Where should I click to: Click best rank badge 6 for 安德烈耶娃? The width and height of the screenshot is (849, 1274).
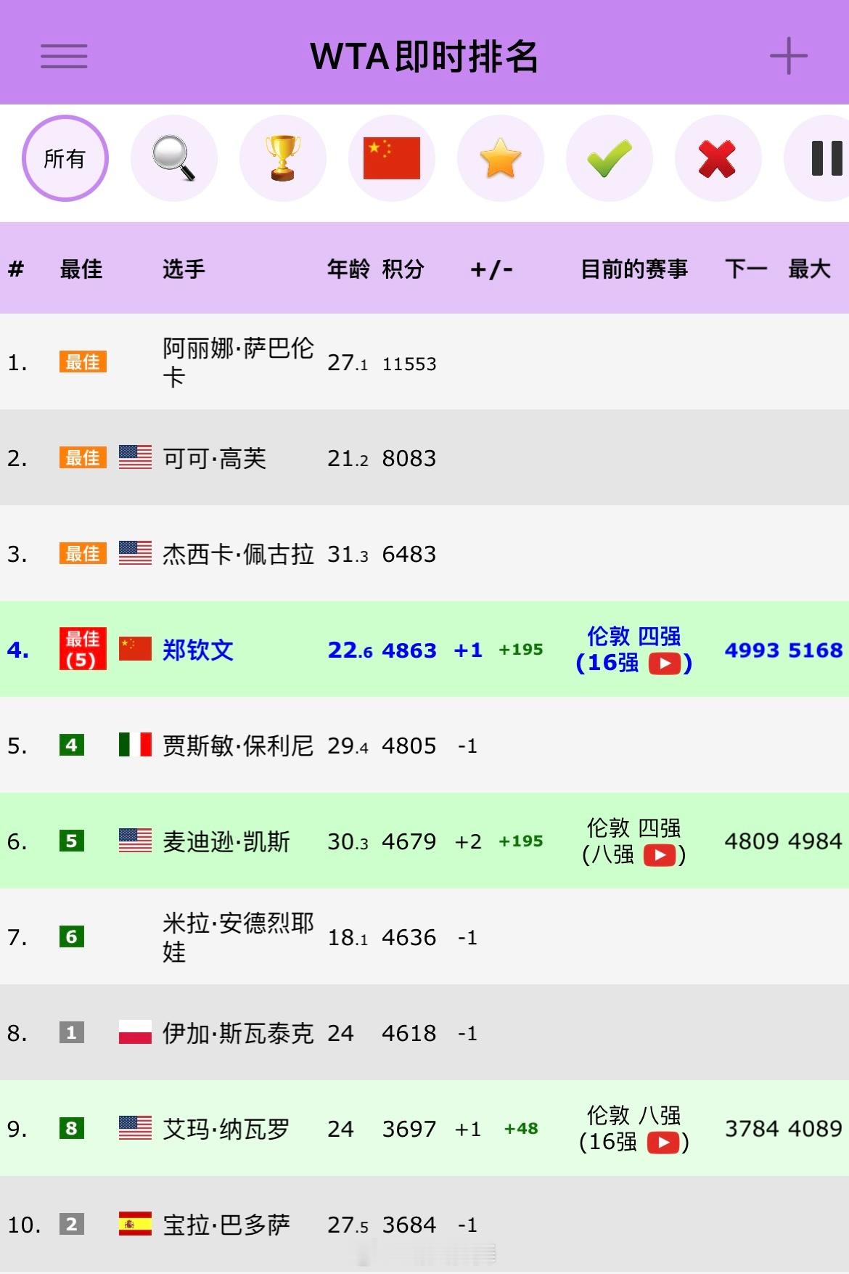[72, 936]
